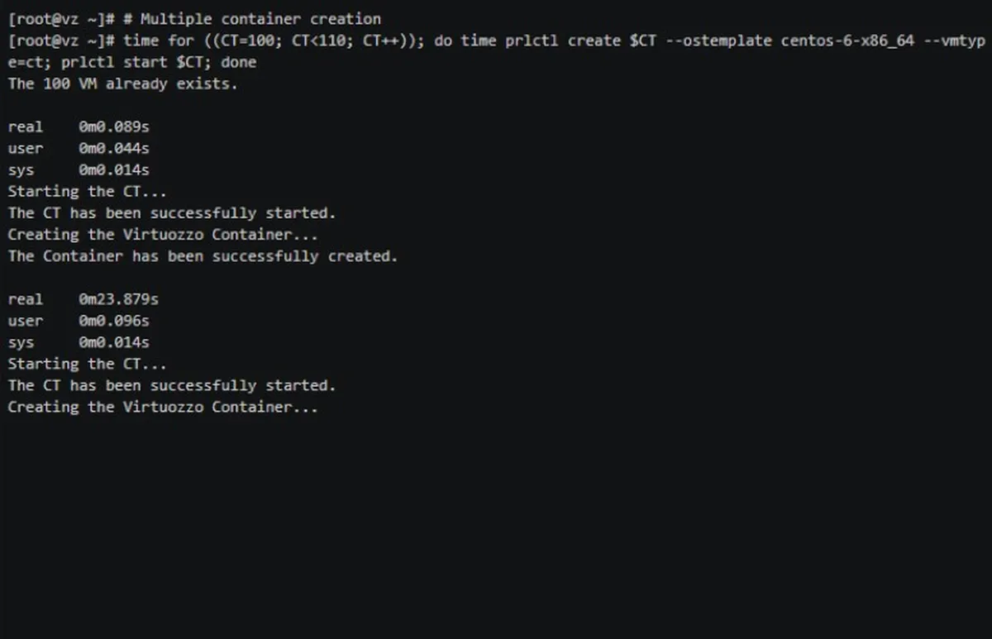The width and height of the screenshot is (992, 639).
Task: Click the "done" keyword ending the loop
Action: (x=238, y=62)
